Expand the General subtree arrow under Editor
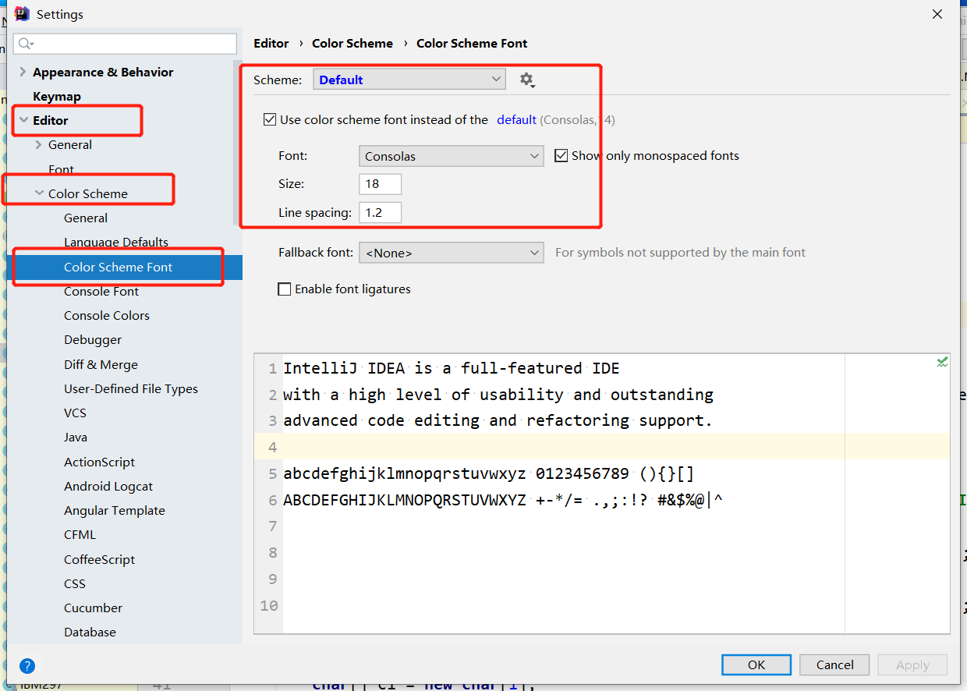This screenshot has height=691, width=967. pos(39,144)
